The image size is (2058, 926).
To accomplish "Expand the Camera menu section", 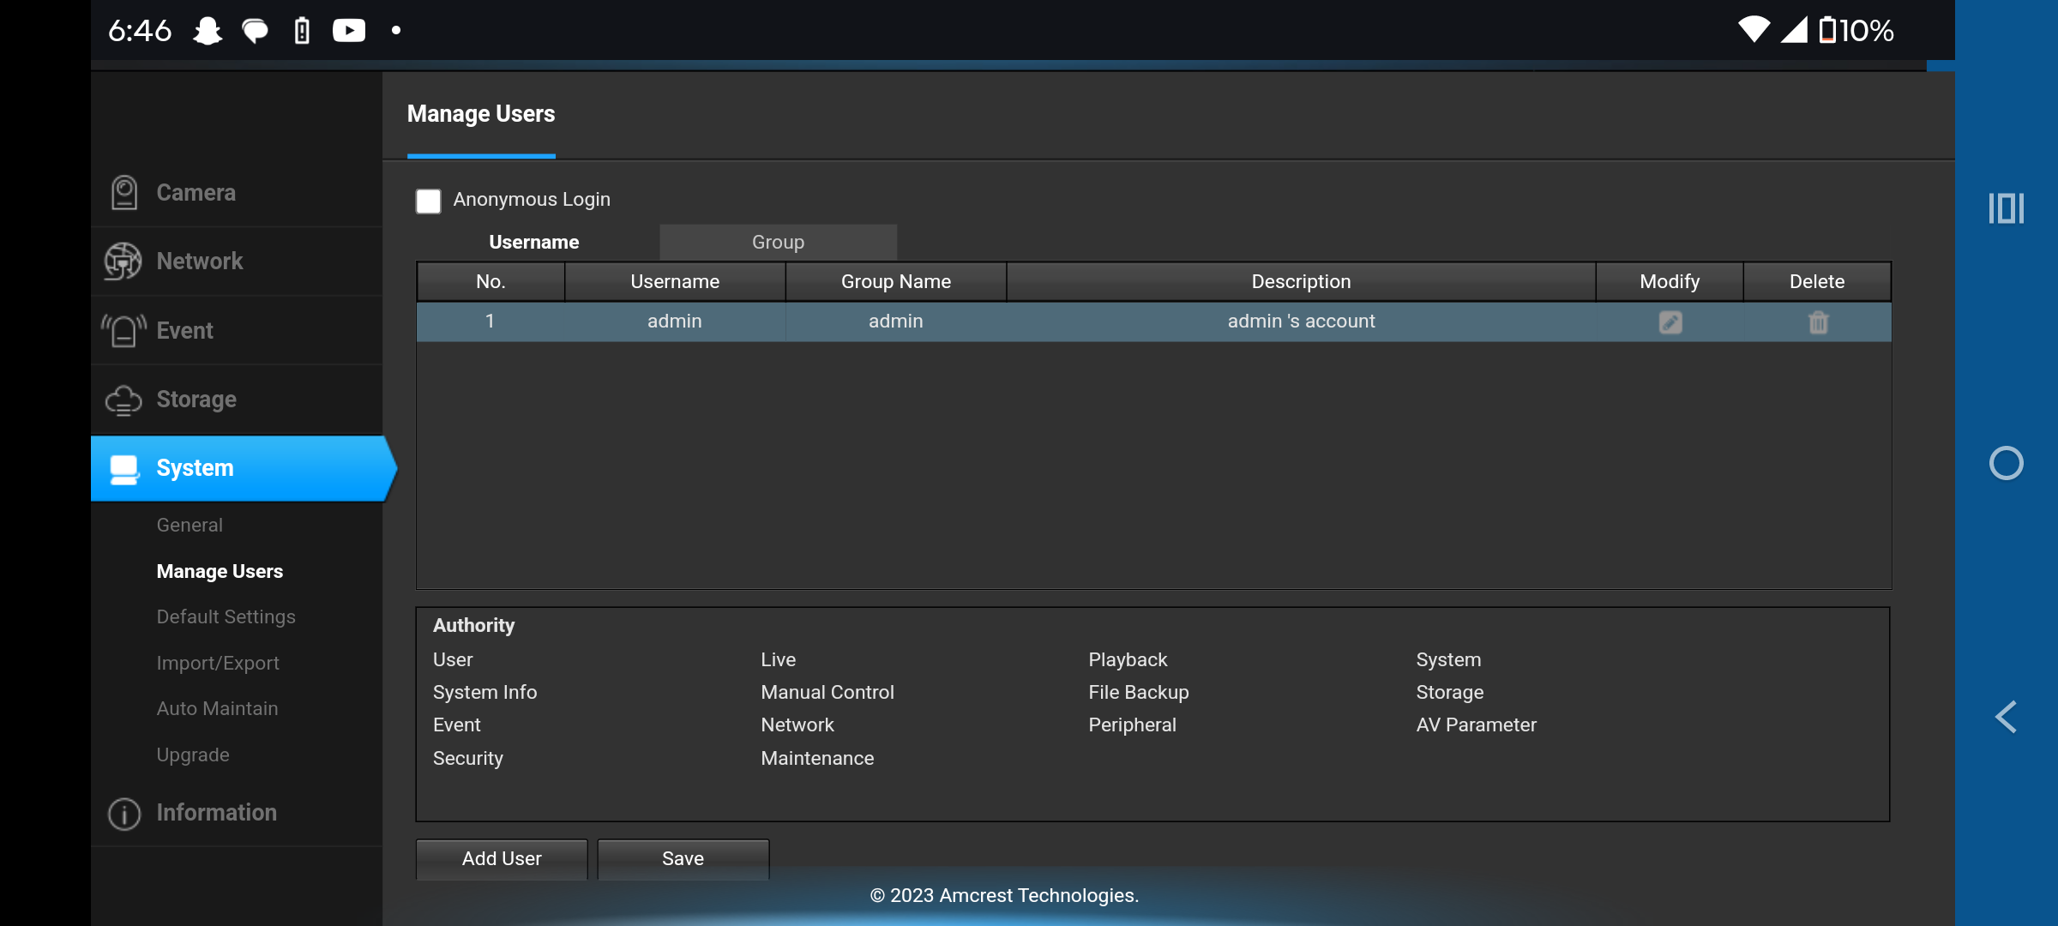I will coord(237,193).
